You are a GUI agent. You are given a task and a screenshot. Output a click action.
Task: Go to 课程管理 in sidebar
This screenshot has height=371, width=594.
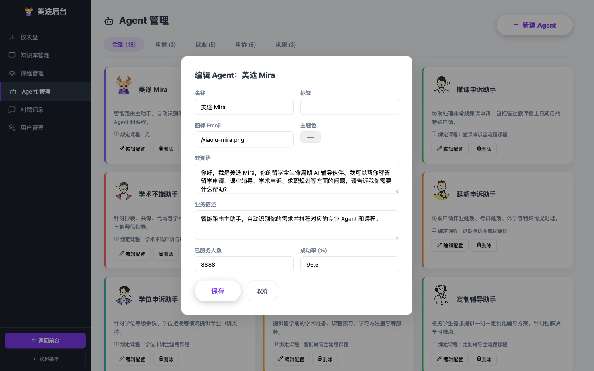click(x=45, y=73)
